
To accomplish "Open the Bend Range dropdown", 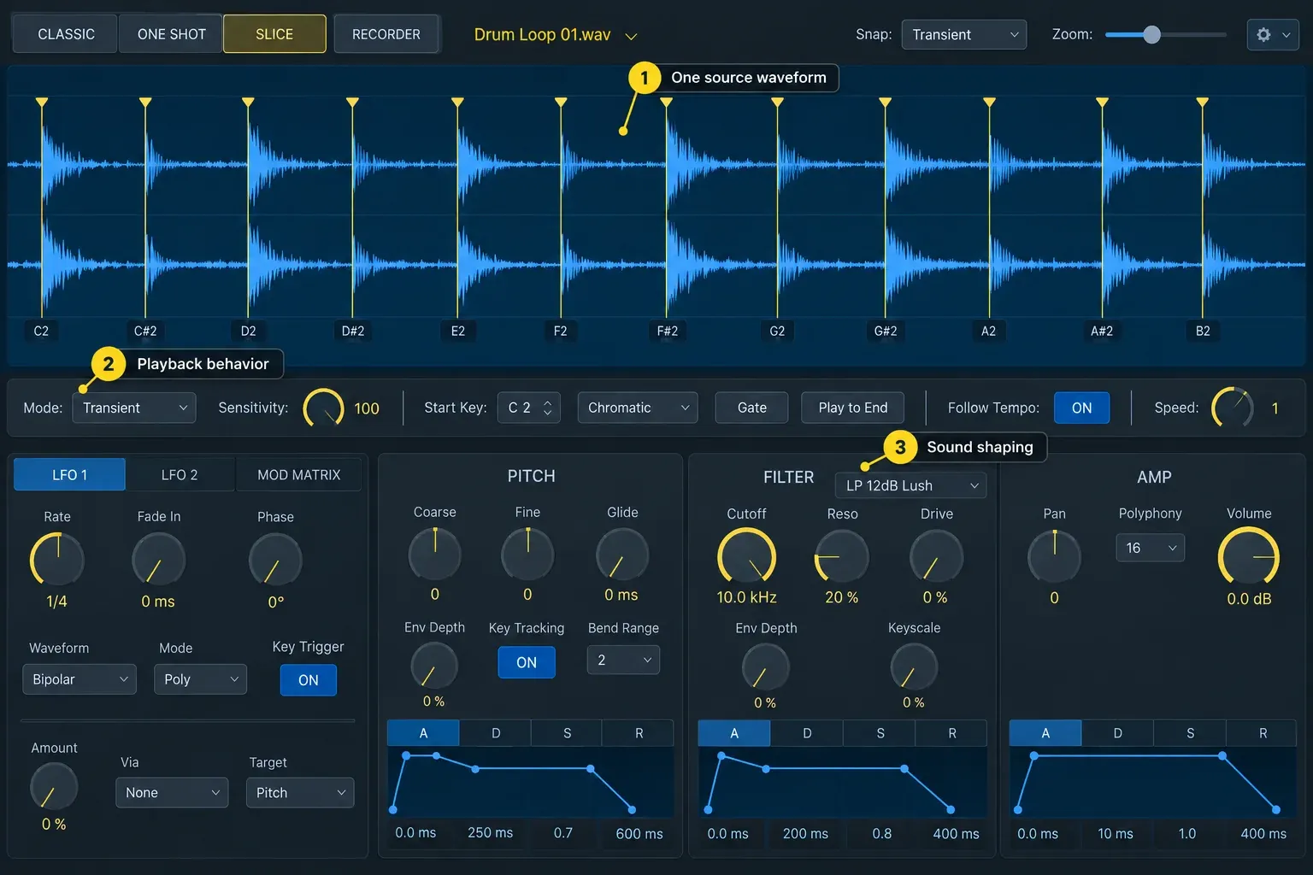I will tap(623, 660).
